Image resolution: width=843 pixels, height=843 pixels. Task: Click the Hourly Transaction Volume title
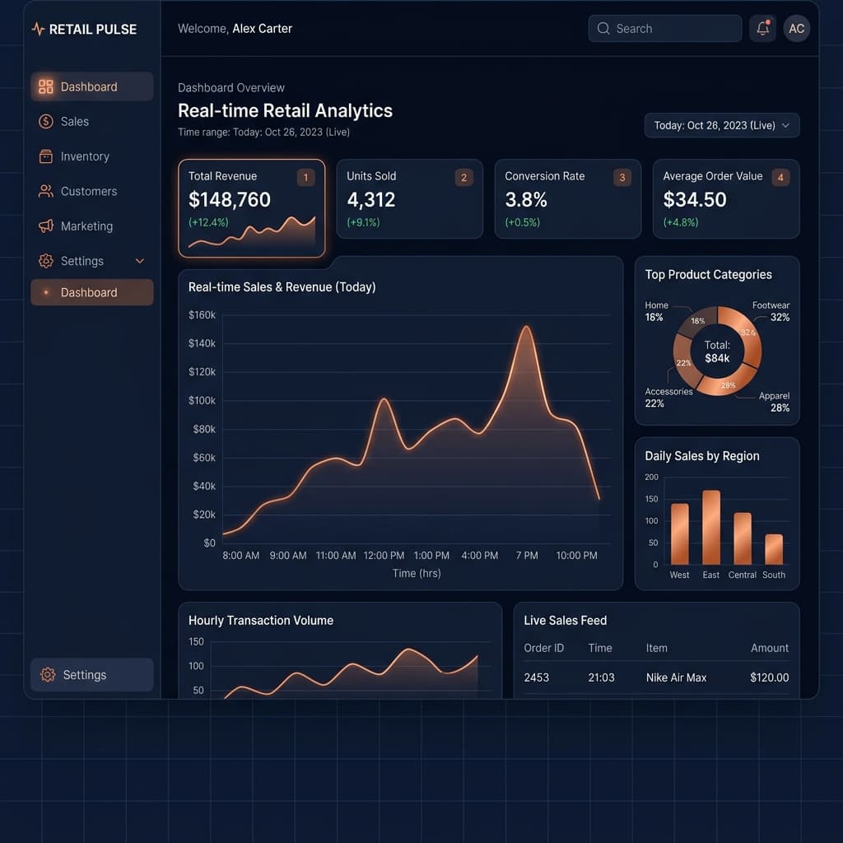(x=261, y=620)
